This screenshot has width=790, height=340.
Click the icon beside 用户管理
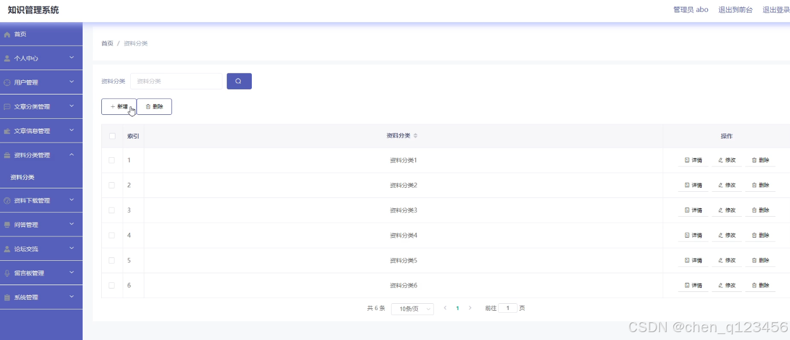[x=7, y=83]
